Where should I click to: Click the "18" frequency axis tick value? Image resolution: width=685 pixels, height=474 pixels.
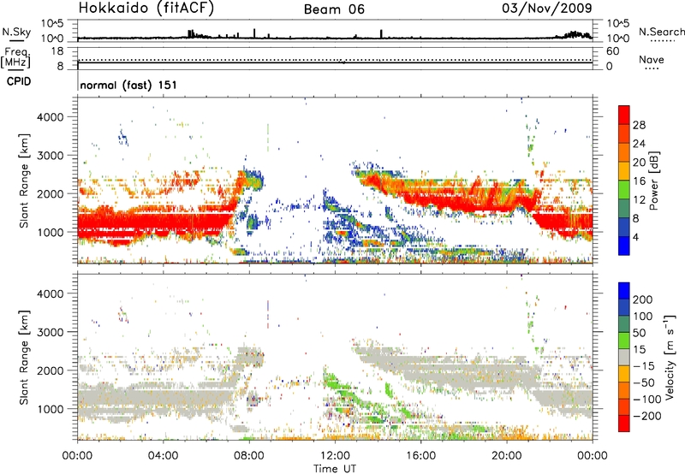tap(57, 51)
